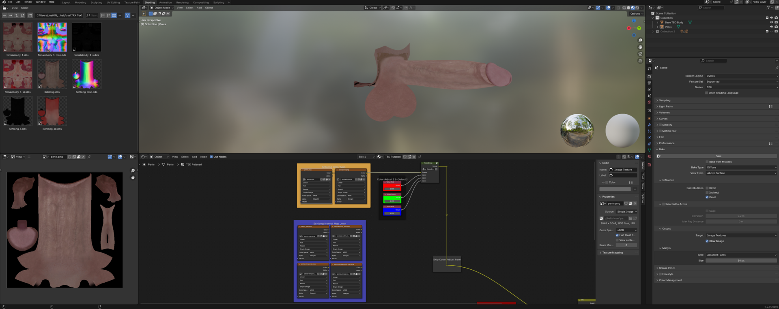Viewport: 779px width, 309px height.
Task: Open Render Engine Cycles dropdown
Action: pos(741,76)
